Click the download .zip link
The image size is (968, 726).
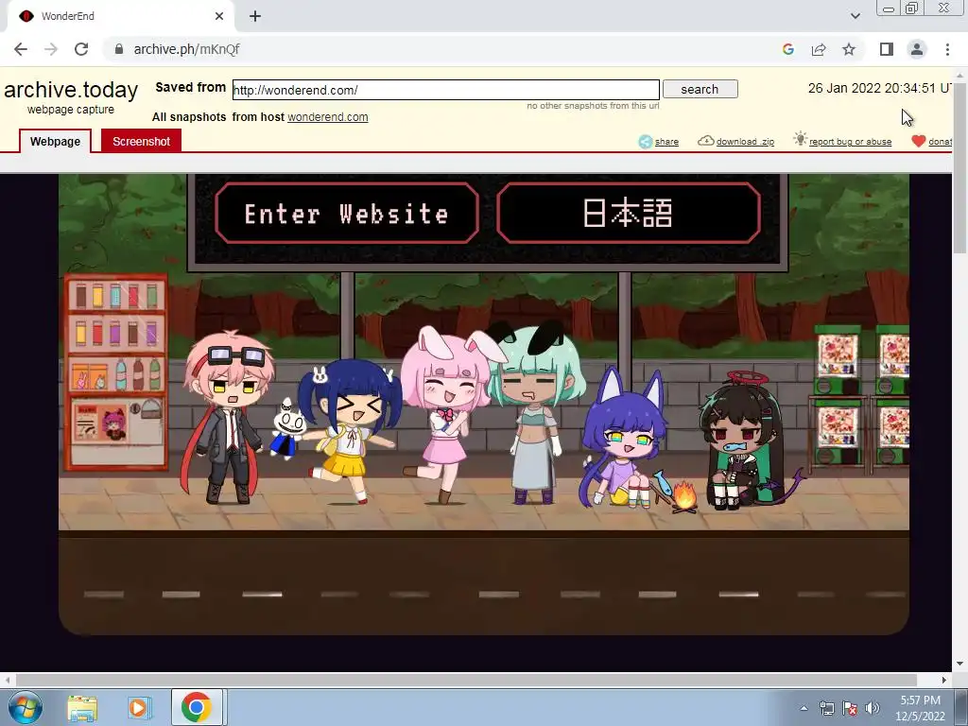[x=745, y=142]
